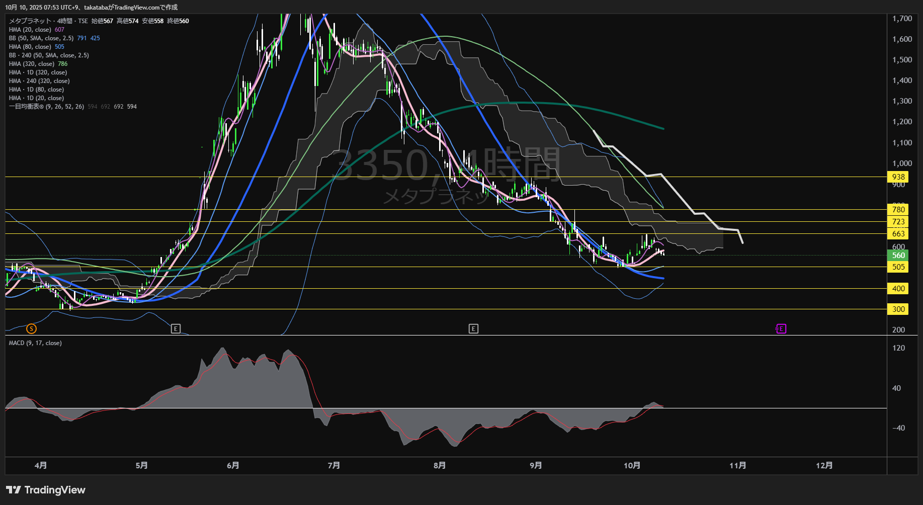Click the 723 yellow price level label
The image size is (923, 505).
pos(898,222)
